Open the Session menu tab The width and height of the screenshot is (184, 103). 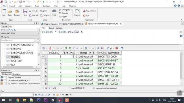pyautogui.click(x=28, y=6)
